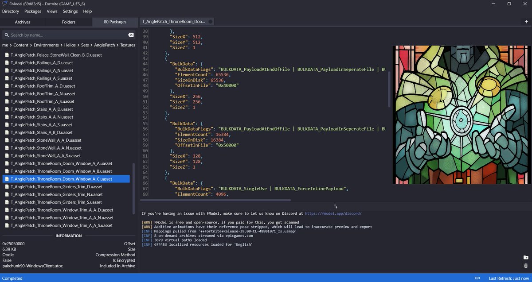Switch to the Folders tab
Screen dimensions: 532x282
[69, 22]
